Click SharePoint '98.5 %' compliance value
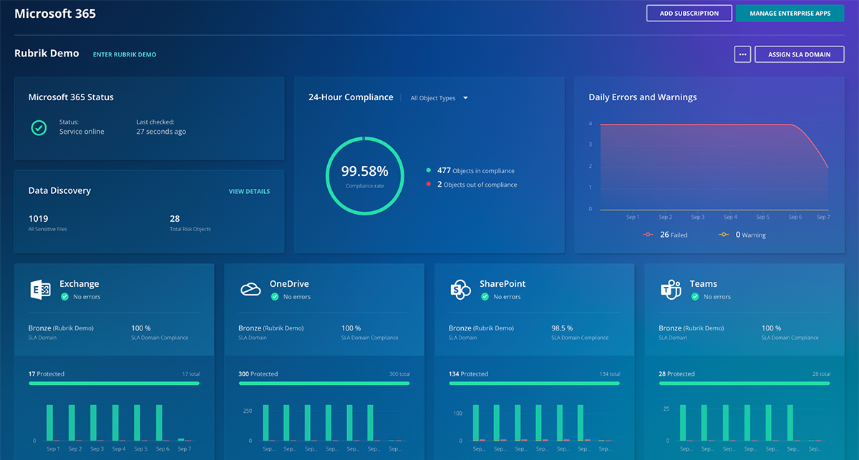This screenshot has width=859, height=460. 563,328
